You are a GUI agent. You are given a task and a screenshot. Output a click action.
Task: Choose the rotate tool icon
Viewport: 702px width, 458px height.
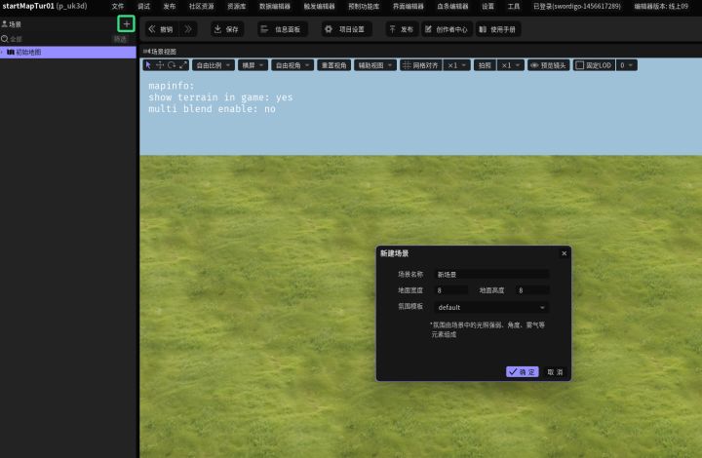tap(172, 65)
